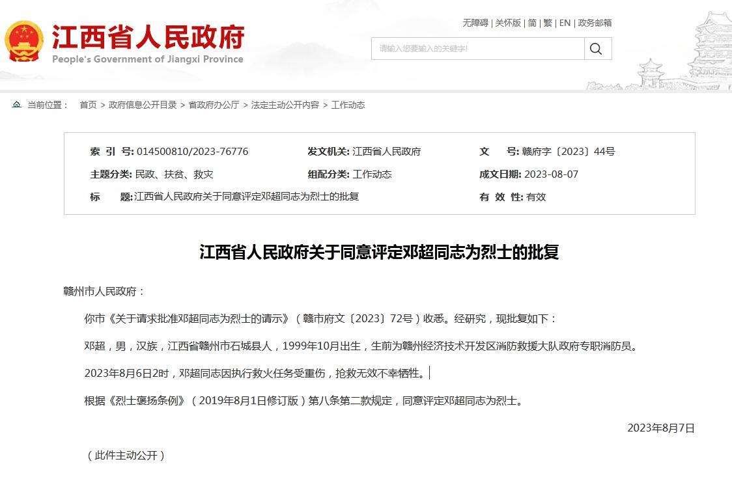Switch language to EN
This screenshot has height=481, width=732.
point(565,23)
